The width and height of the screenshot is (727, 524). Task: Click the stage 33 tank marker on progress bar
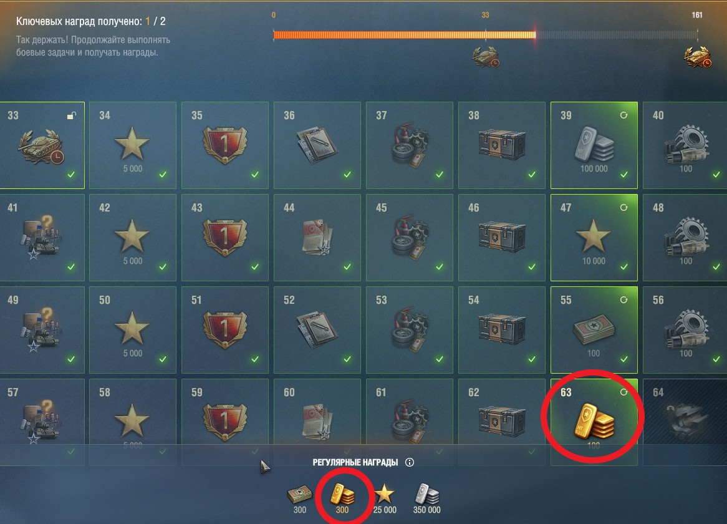[486, 57]
